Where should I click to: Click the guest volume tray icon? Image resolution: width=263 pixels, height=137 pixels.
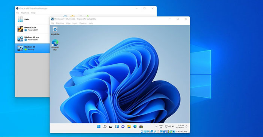pyautogui.click(x=169, y=127)
